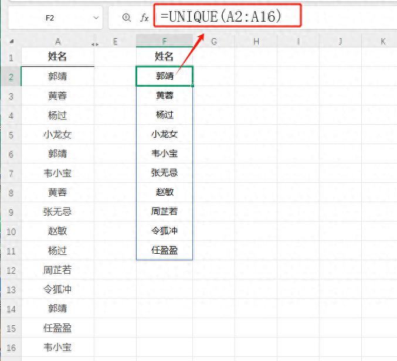This screenshot has width=397, height=361.
Task: Click the 姓名 header cell in column F
Action: click(x=164, y=57)
